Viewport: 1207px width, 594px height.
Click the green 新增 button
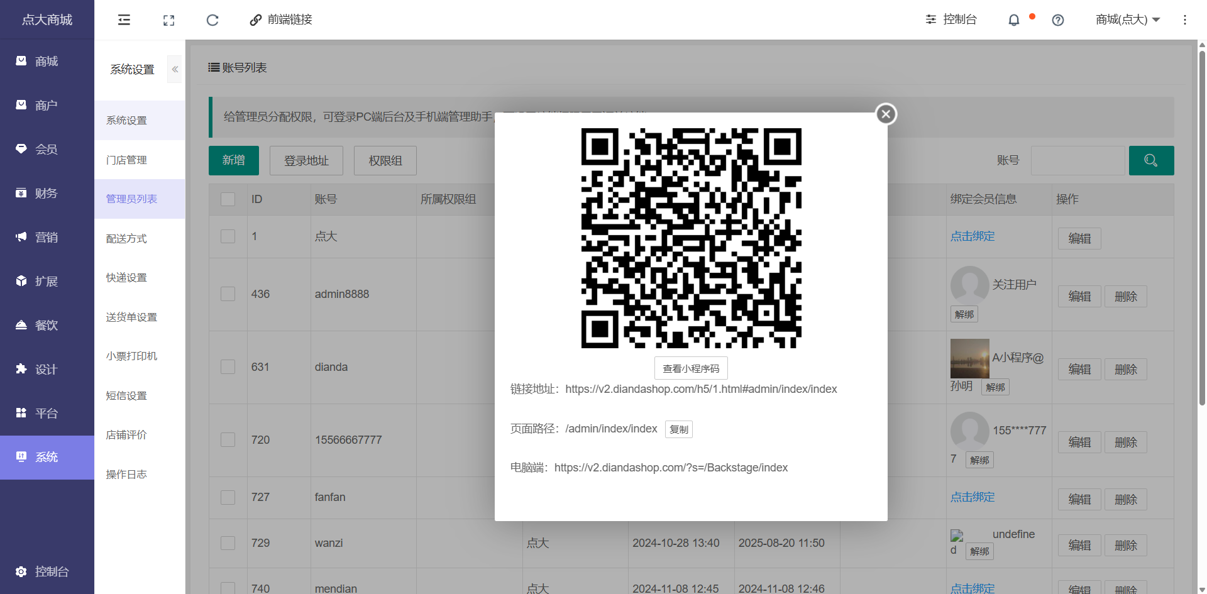pyautogui.click(x=234, y=160)
